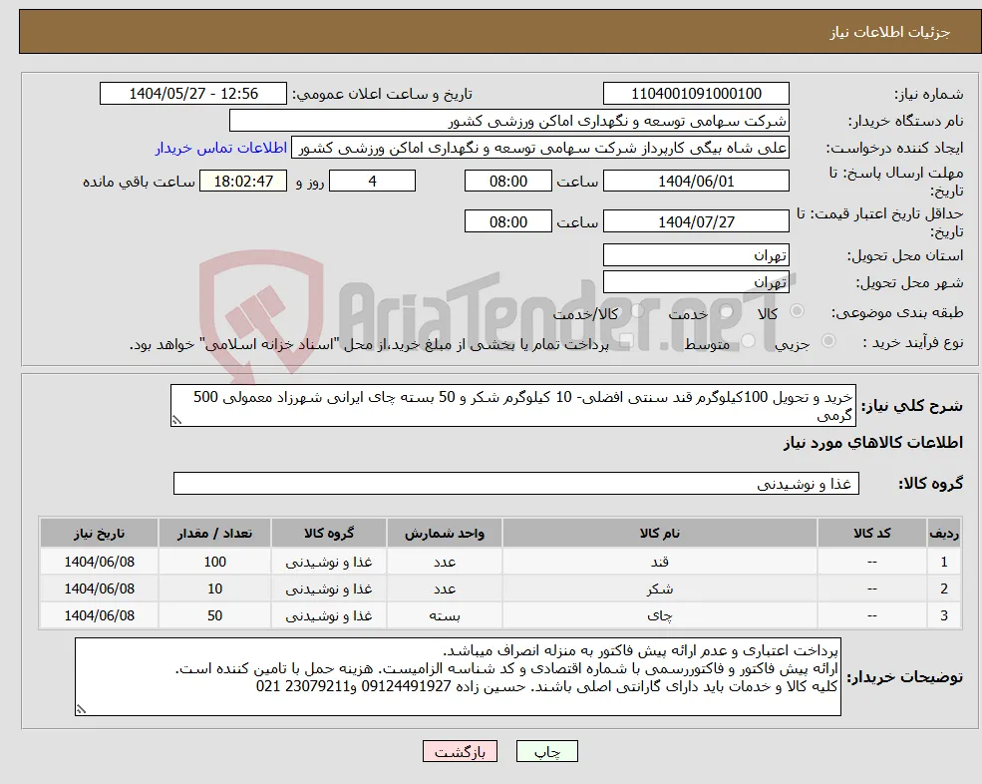Select the کالا radio button
The image size is (982, 784).
798,311
